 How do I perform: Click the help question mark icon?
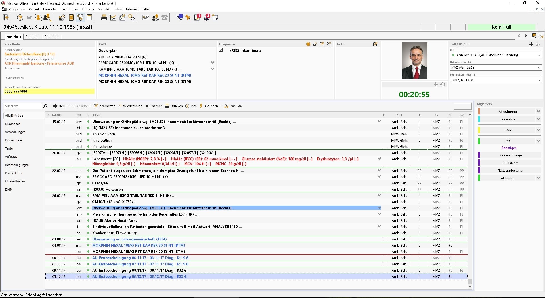tap(20, 18)
